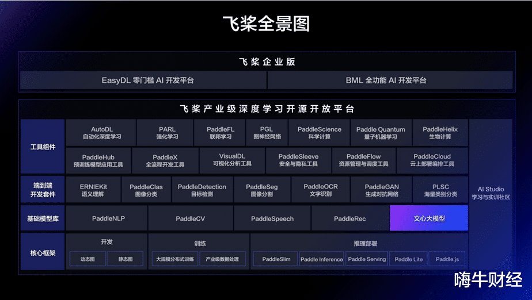Select the 动态图 box under 开发
532x300 pixels.
[88, 259]
